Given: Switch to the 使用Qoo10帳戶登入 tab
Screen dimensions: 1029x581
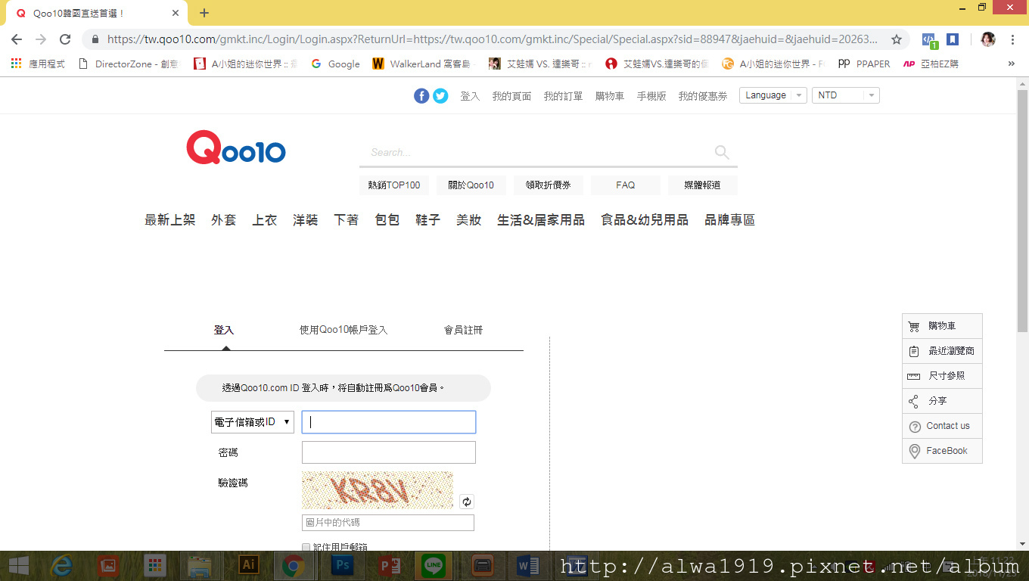Looking at the screenshot, I should (x=344, y=330).
